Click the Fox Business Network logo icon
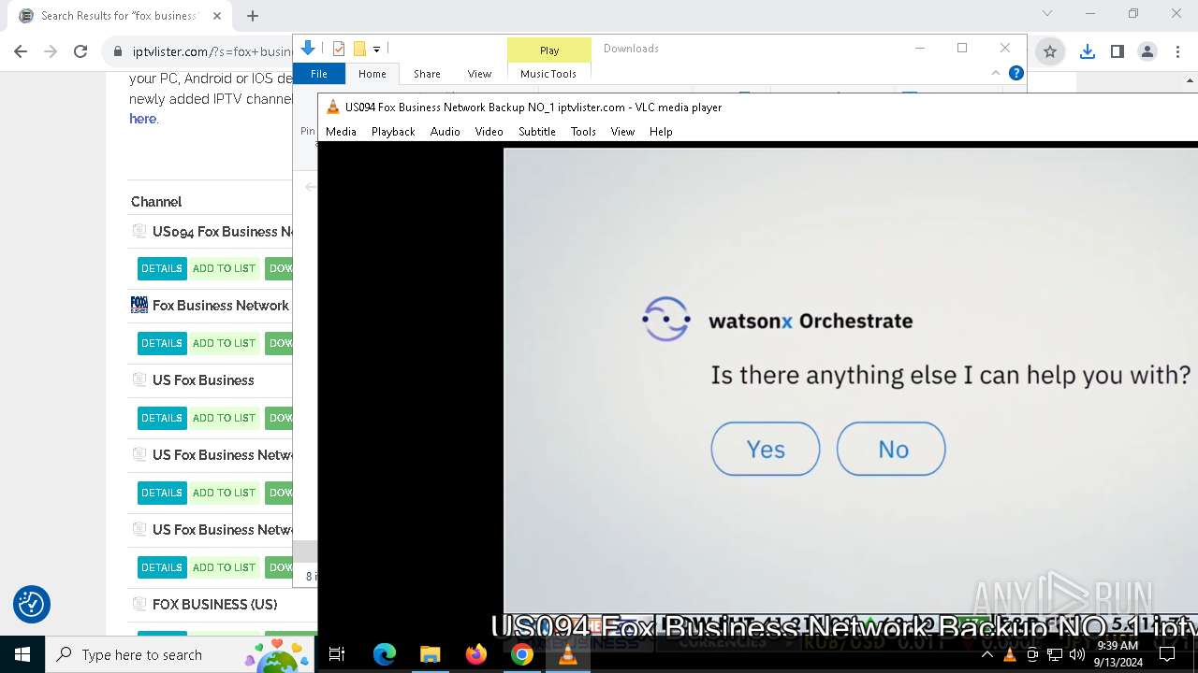 click(x=139, y=305)
